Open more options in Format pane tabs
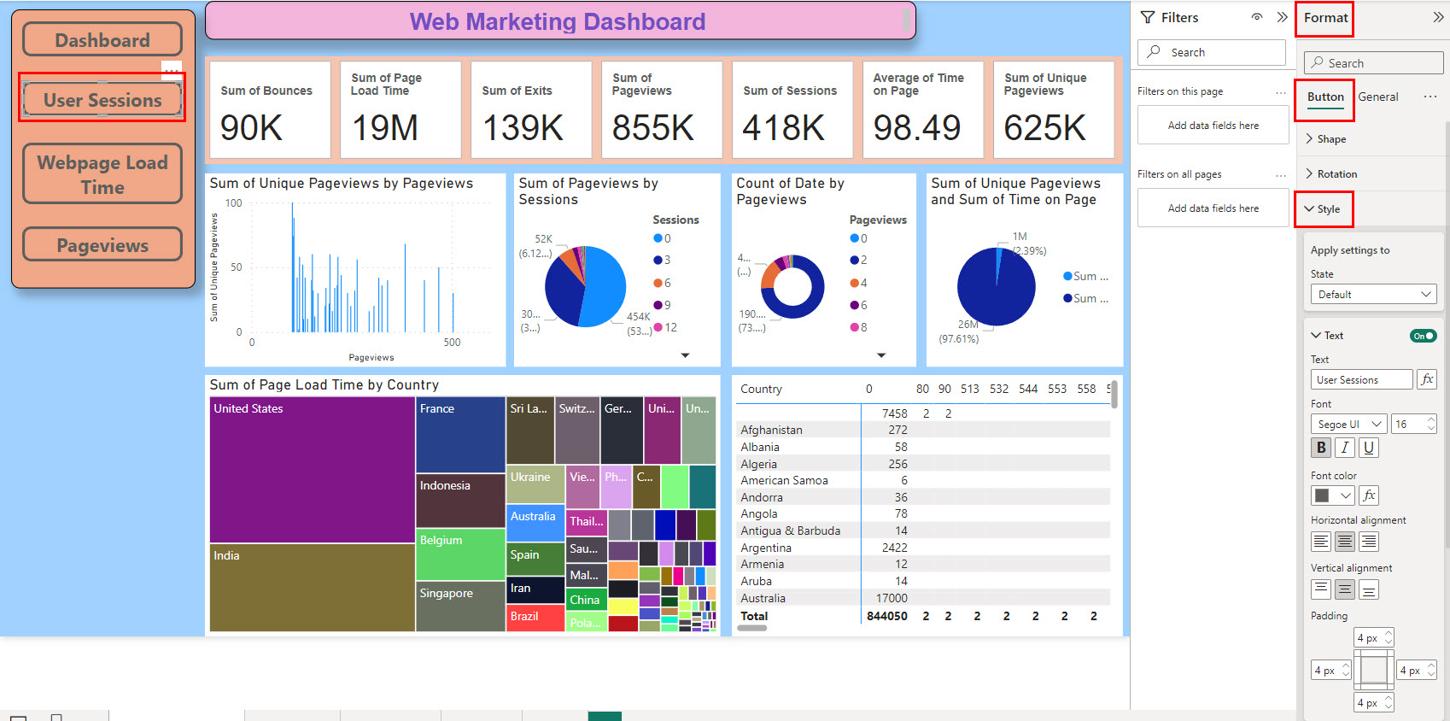 click(x=1430, y=97)
